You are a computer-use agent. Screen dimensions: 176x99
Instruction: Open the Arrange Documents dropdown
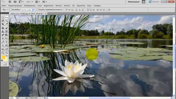click(38, 2)
